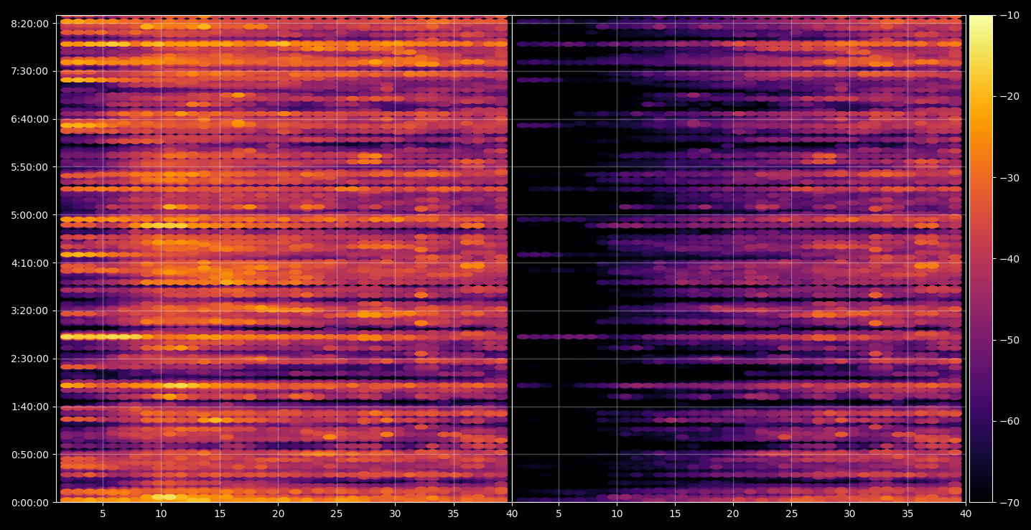The height and width of the screenshot is (530, 1031).
Task: Select tick label 40 between the two heatmaps
Action: [512, 514]
